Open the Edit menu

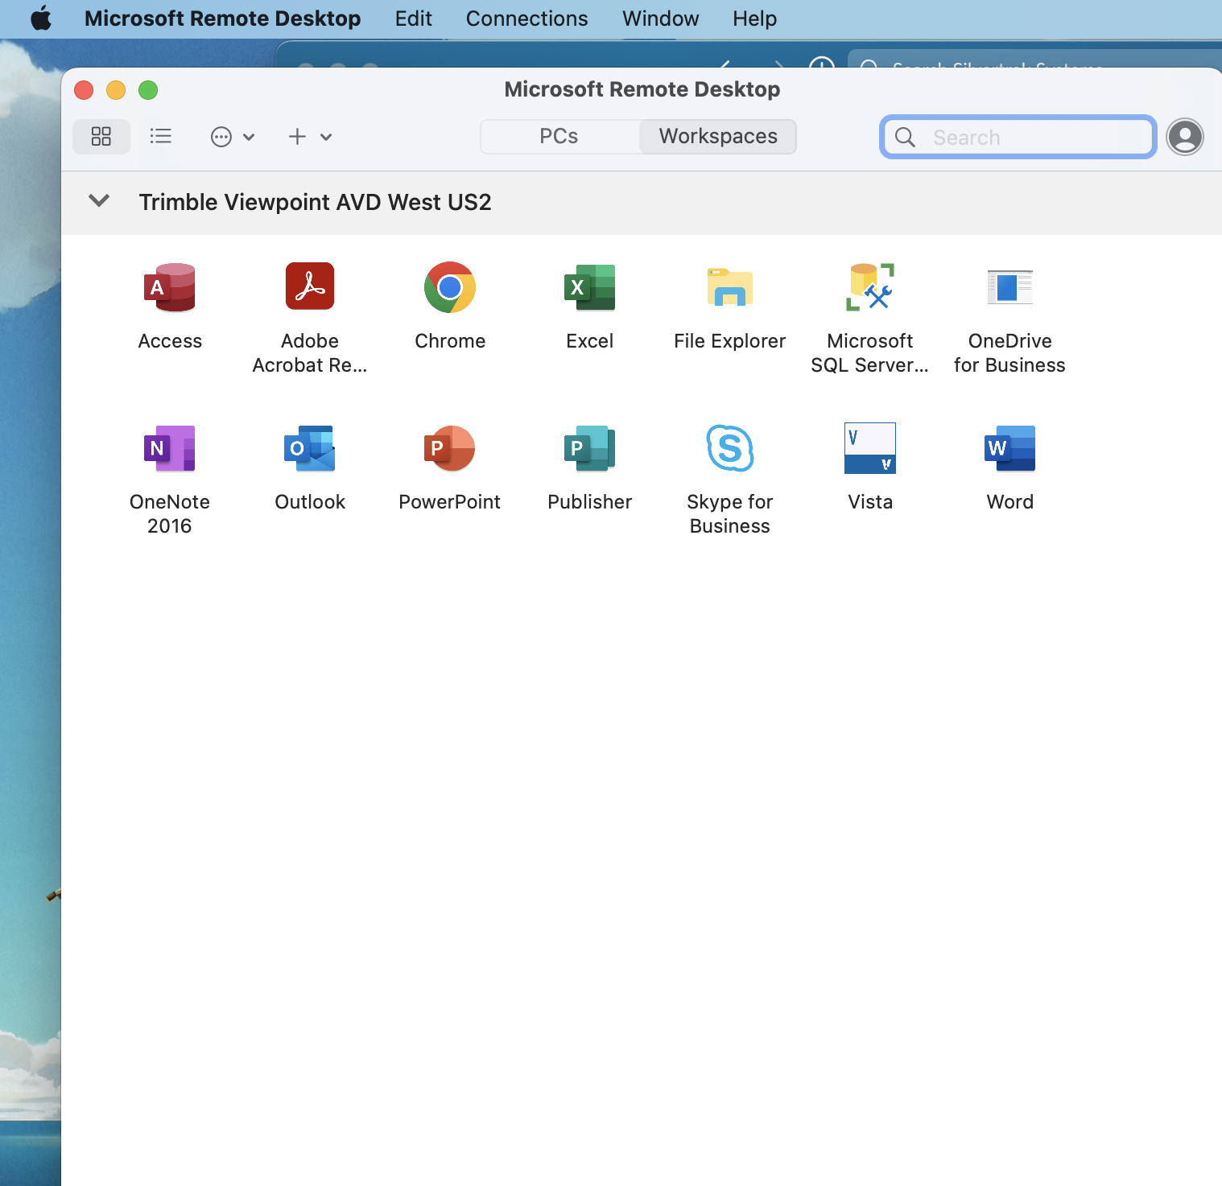click(414, 19)
